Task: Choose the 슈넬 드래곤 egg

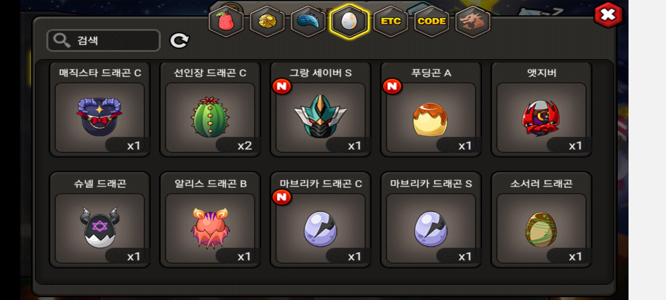Action: pos(100,220)
